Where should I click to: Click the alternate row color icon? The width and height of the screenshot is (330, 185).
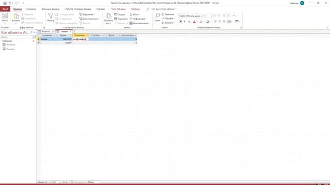click(237, 22)
